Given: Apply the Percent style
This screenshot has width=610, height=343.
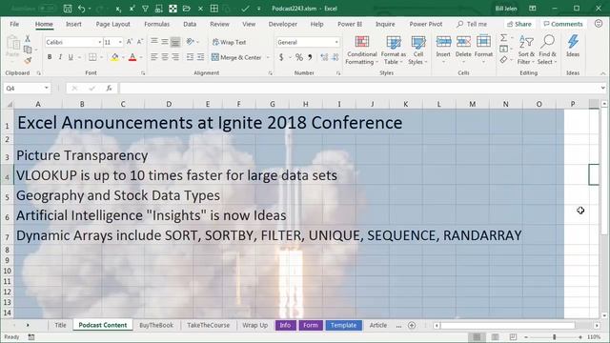Looking at the screenshot, I should tap(298, 57).
